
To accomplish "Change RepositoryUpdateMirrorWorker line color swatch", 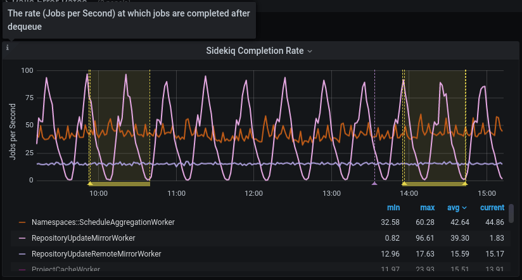I will 22,238.
